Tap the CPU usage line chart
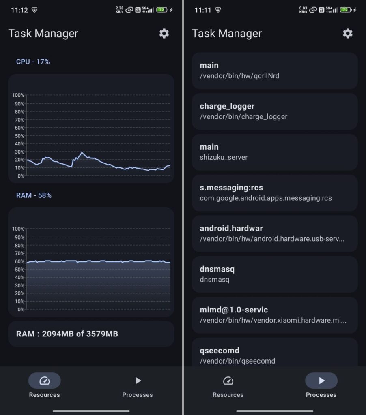The image size is (366, 415). click(x=91, y=128)
